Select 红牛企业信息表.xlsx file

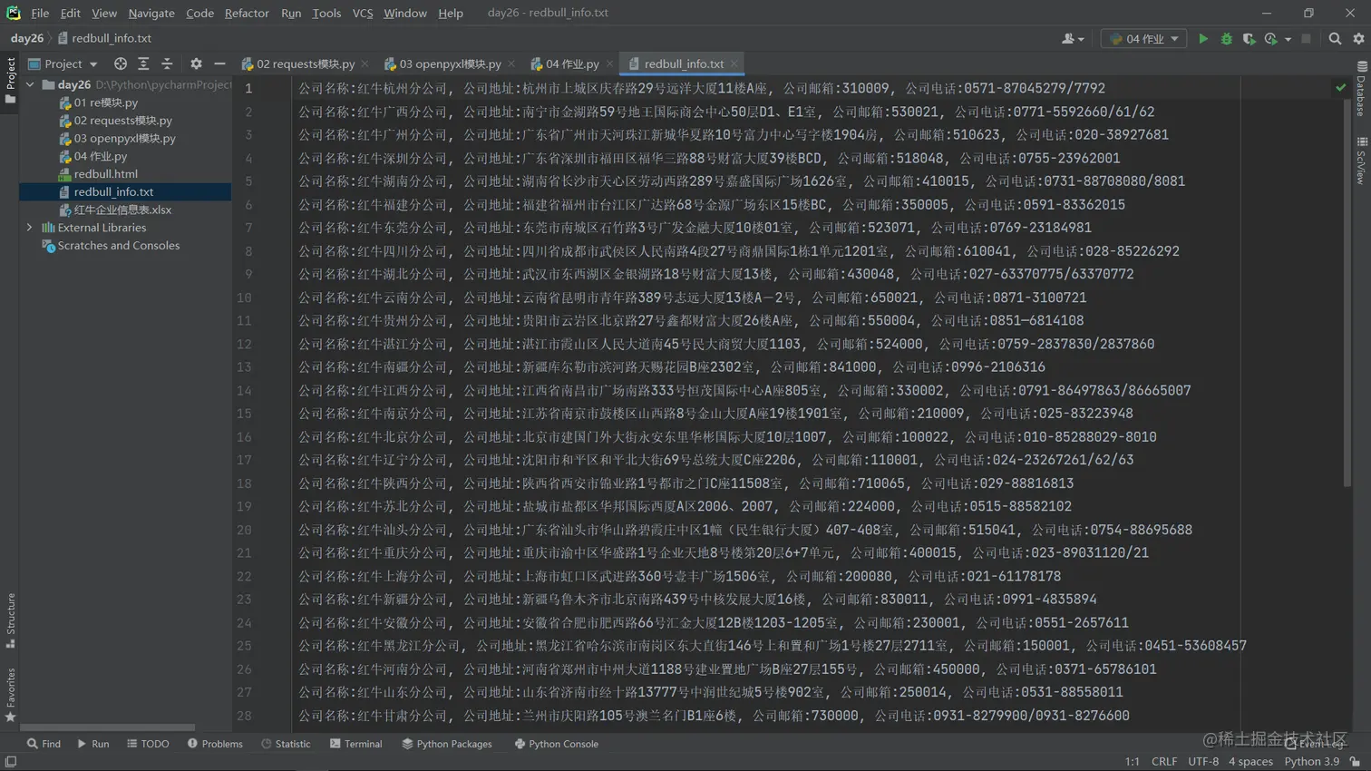click(115, 210)
